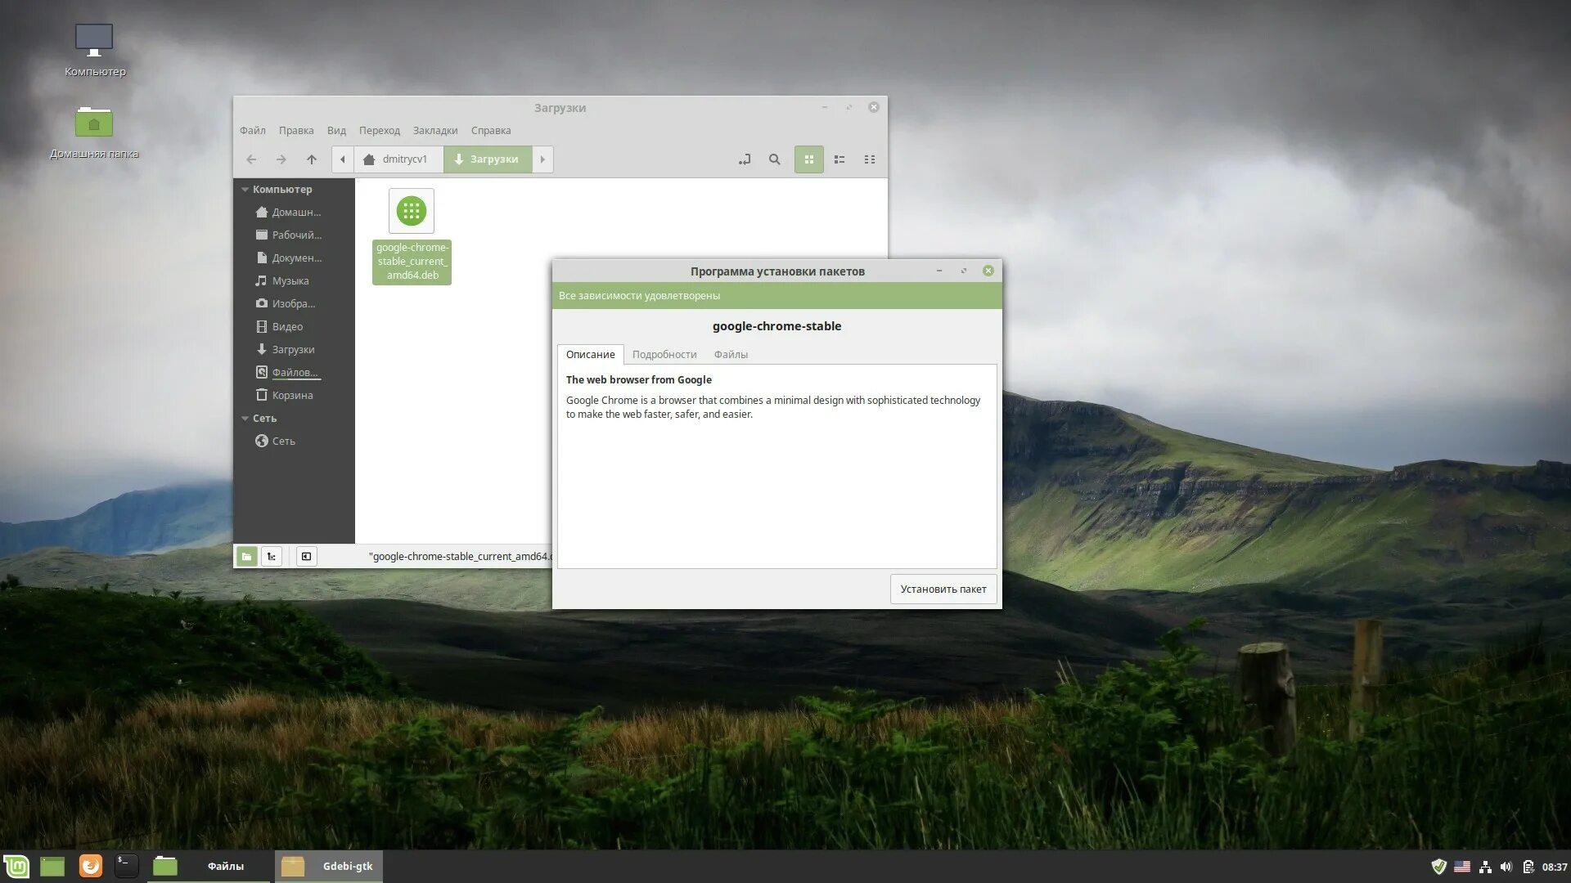Click Файлы tab in package installer
Viewport: 1571px width, 883px height.
coord(731,354)
